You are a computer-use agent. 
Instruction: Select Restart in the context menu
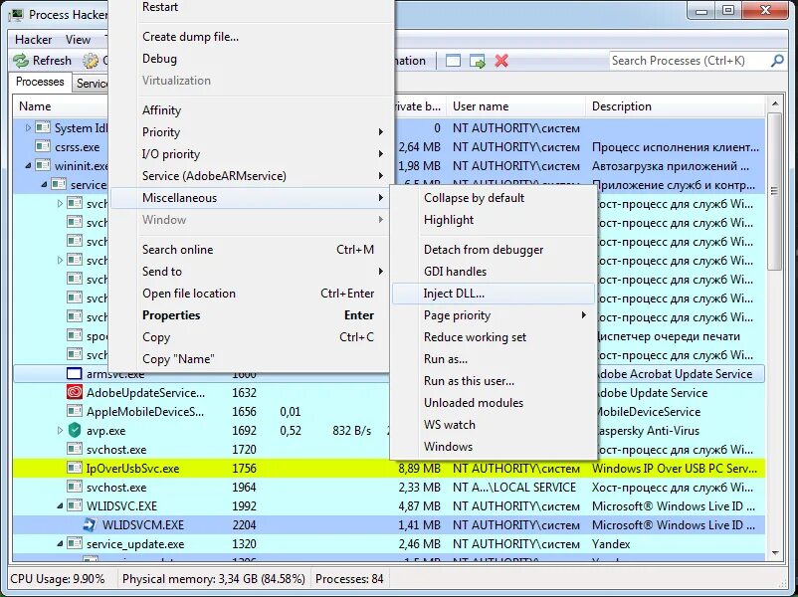252,8
